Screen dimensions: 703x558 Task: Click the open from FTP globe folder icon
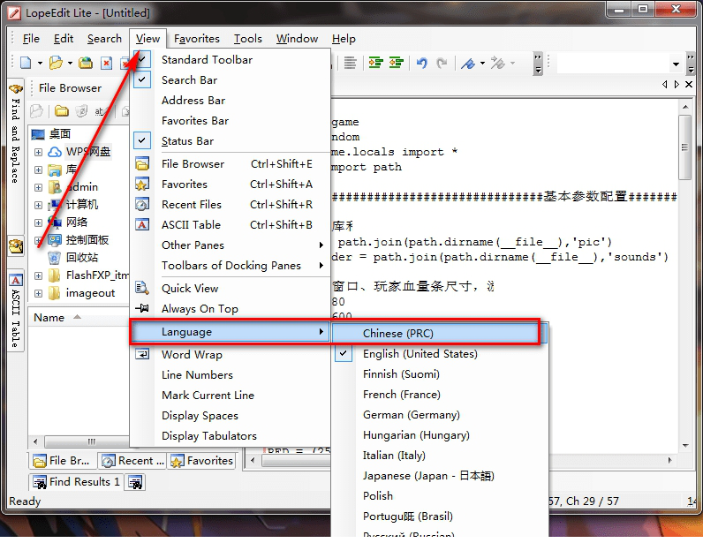tap(85, 64)
